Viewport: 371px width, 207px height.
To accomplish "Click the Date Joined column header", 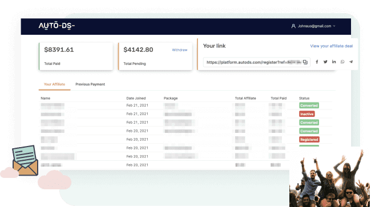I will coord(136,98).
